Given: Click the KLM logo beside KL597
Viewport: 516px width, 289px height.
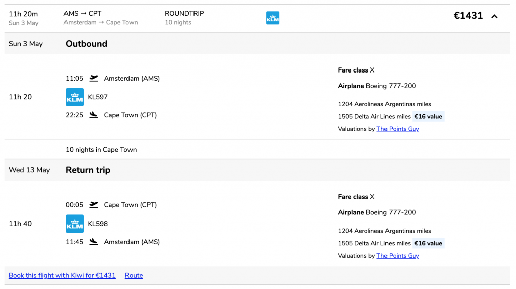Looking at the screenshot, I should pos(75,97).
